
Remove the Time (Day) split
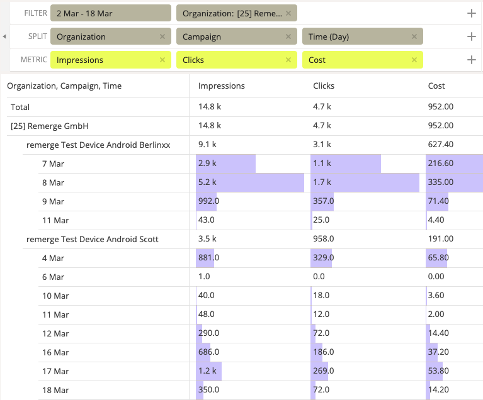[x=414, y=36]
